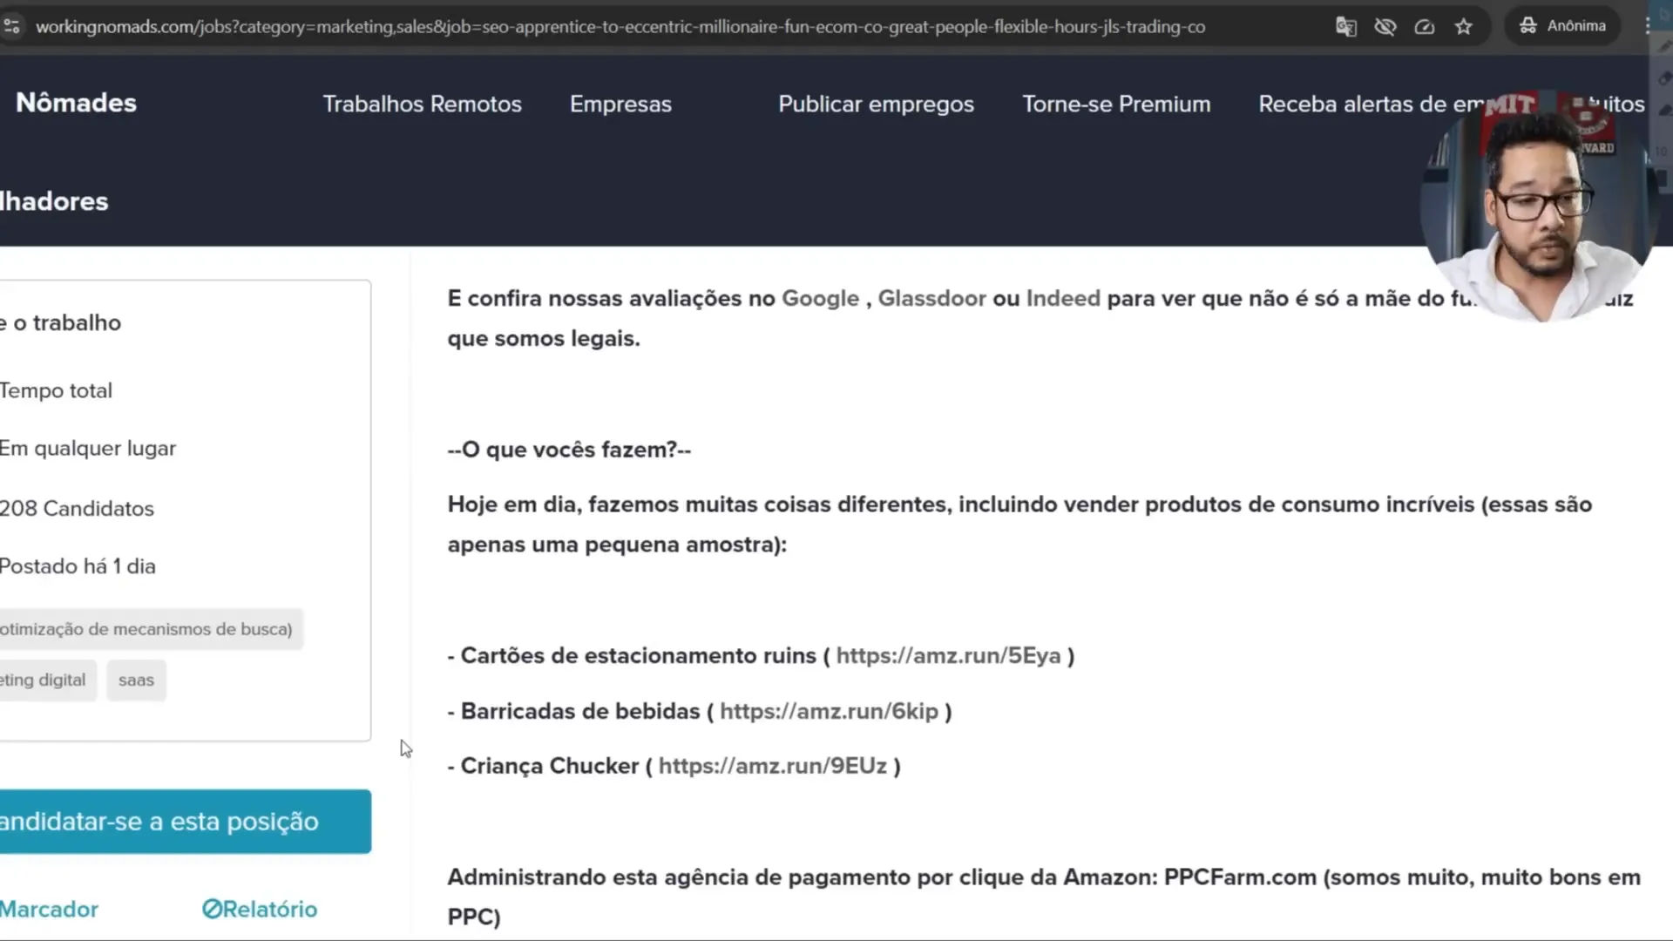
Task: Follow the Google reviews link
Action: (820, 298)
